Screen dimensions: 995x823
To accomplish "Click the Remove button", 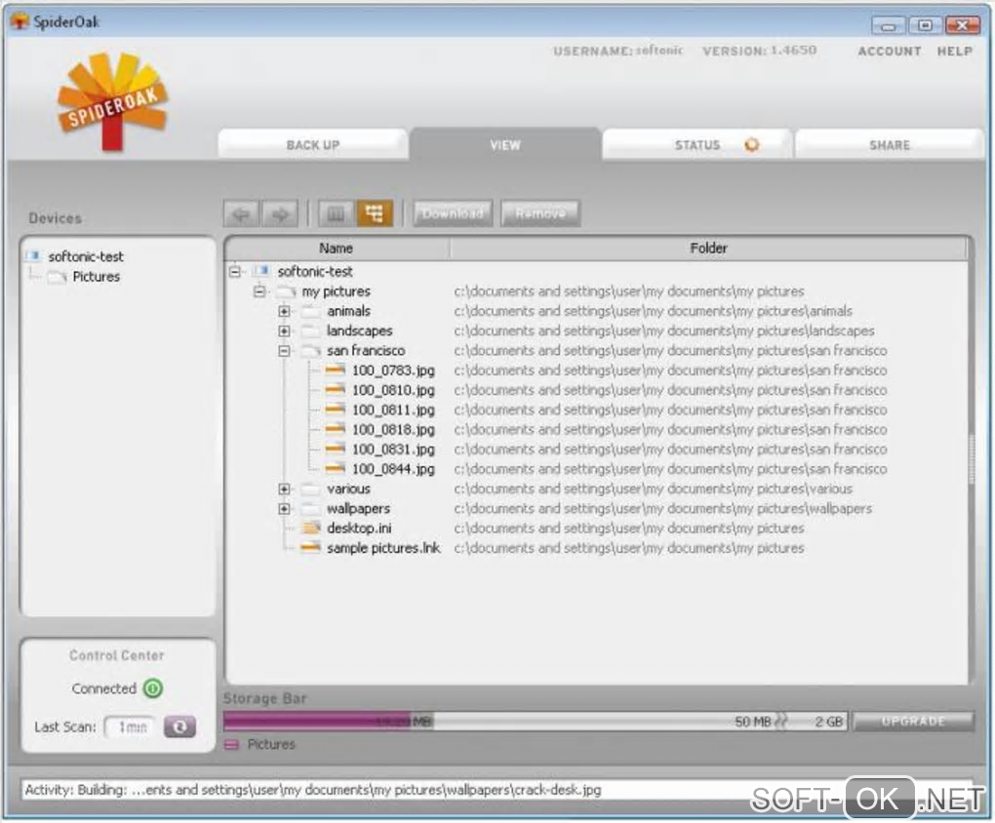I will click(540, 214).
